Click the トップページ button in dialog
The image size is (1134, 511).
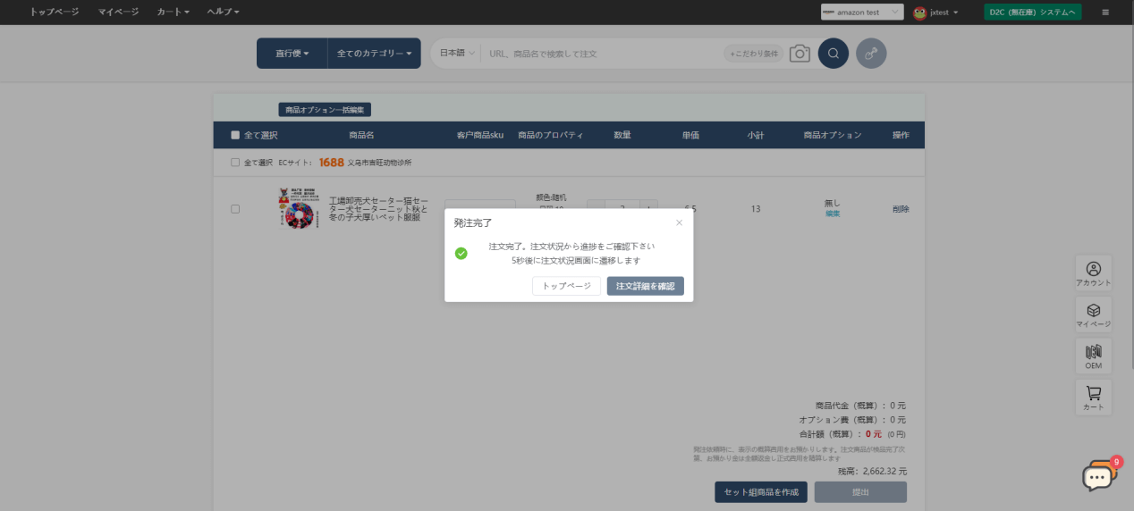(566, 286)
